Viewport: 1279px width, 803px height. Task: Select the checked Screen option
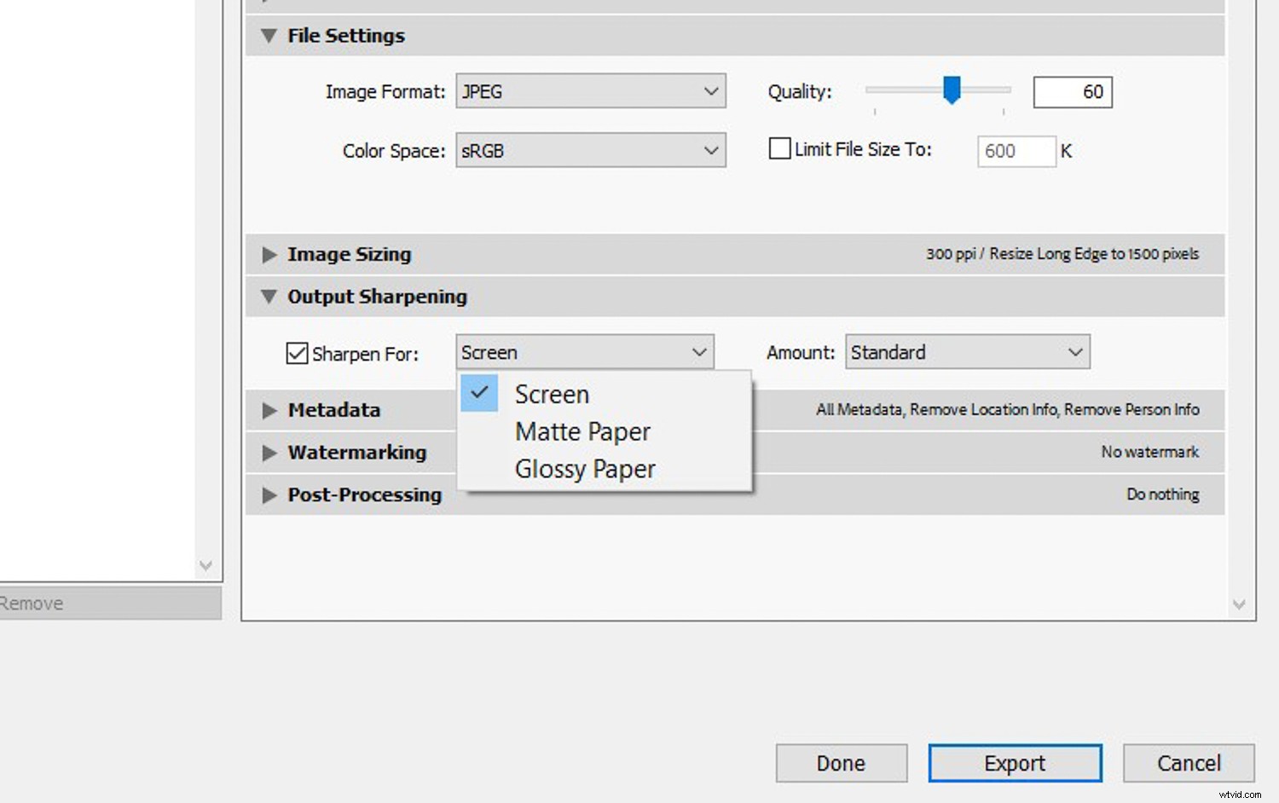pos(552,395)
